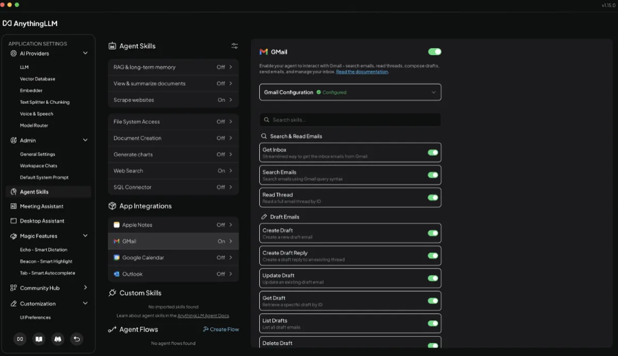Click the Desktop Assistant sidebar icon

pyautogui.click(x=13, y=221)
